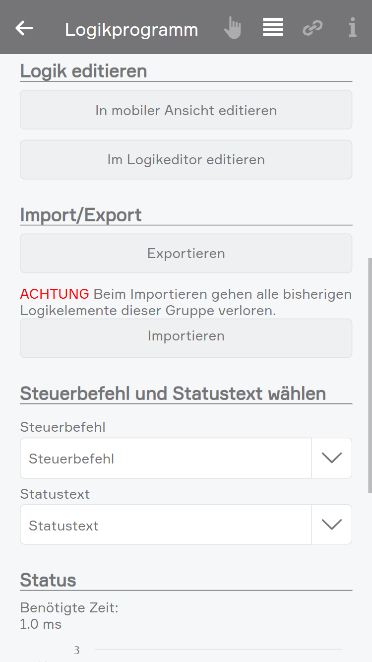Screen dimensions: 372x662
Task: Click the hand pointer icon in header
Action: pos(232,28)
